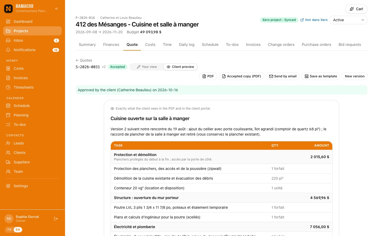This screenshot has height=236, width=378.
Task: Open Planning in the sidebar
Action: coord(32,115)
